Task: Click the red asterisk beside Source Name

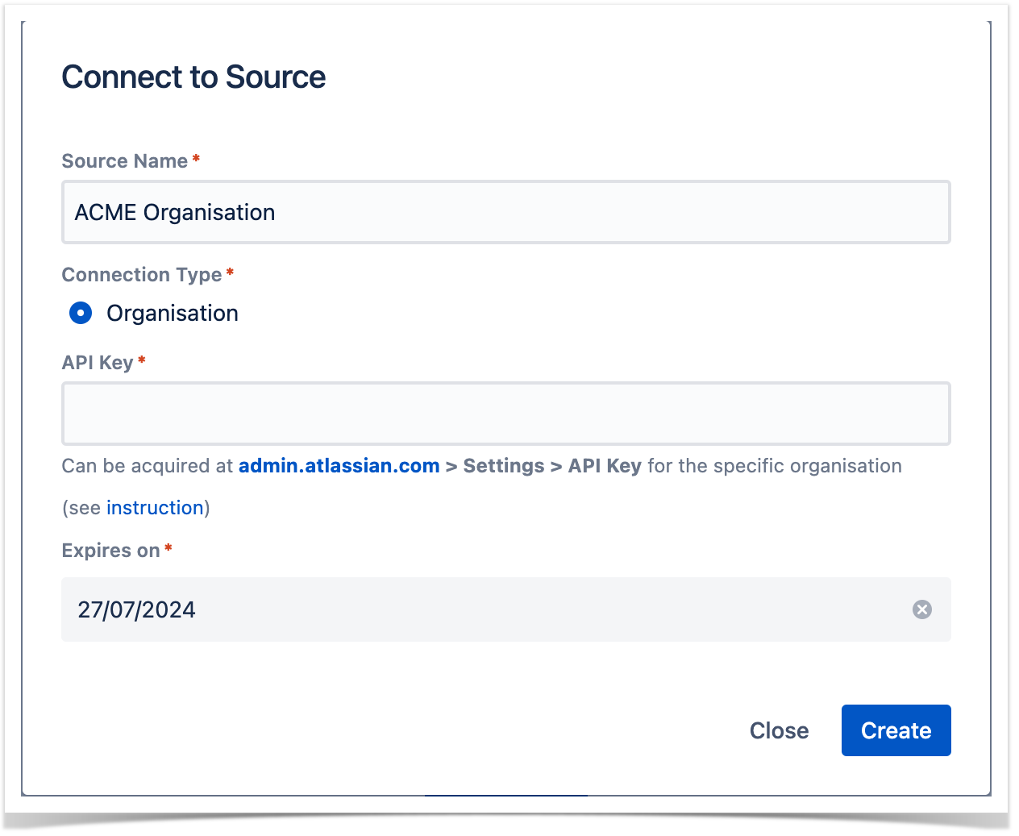Action: (x=196, y=159)
